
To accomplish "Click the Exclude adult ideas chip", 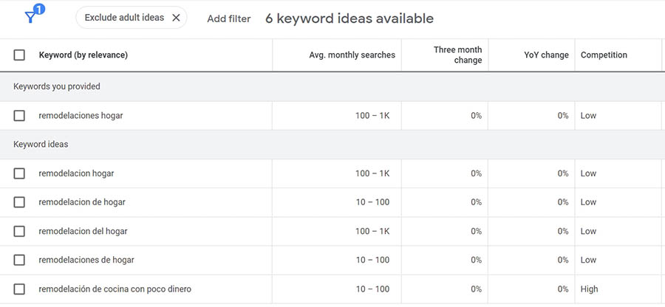I will (124, 18).
